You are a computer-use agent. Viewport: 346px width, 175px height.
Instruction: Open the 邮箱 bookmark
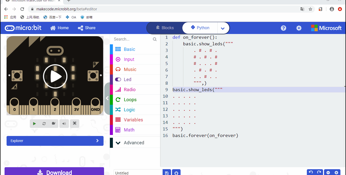click(86, 17)
